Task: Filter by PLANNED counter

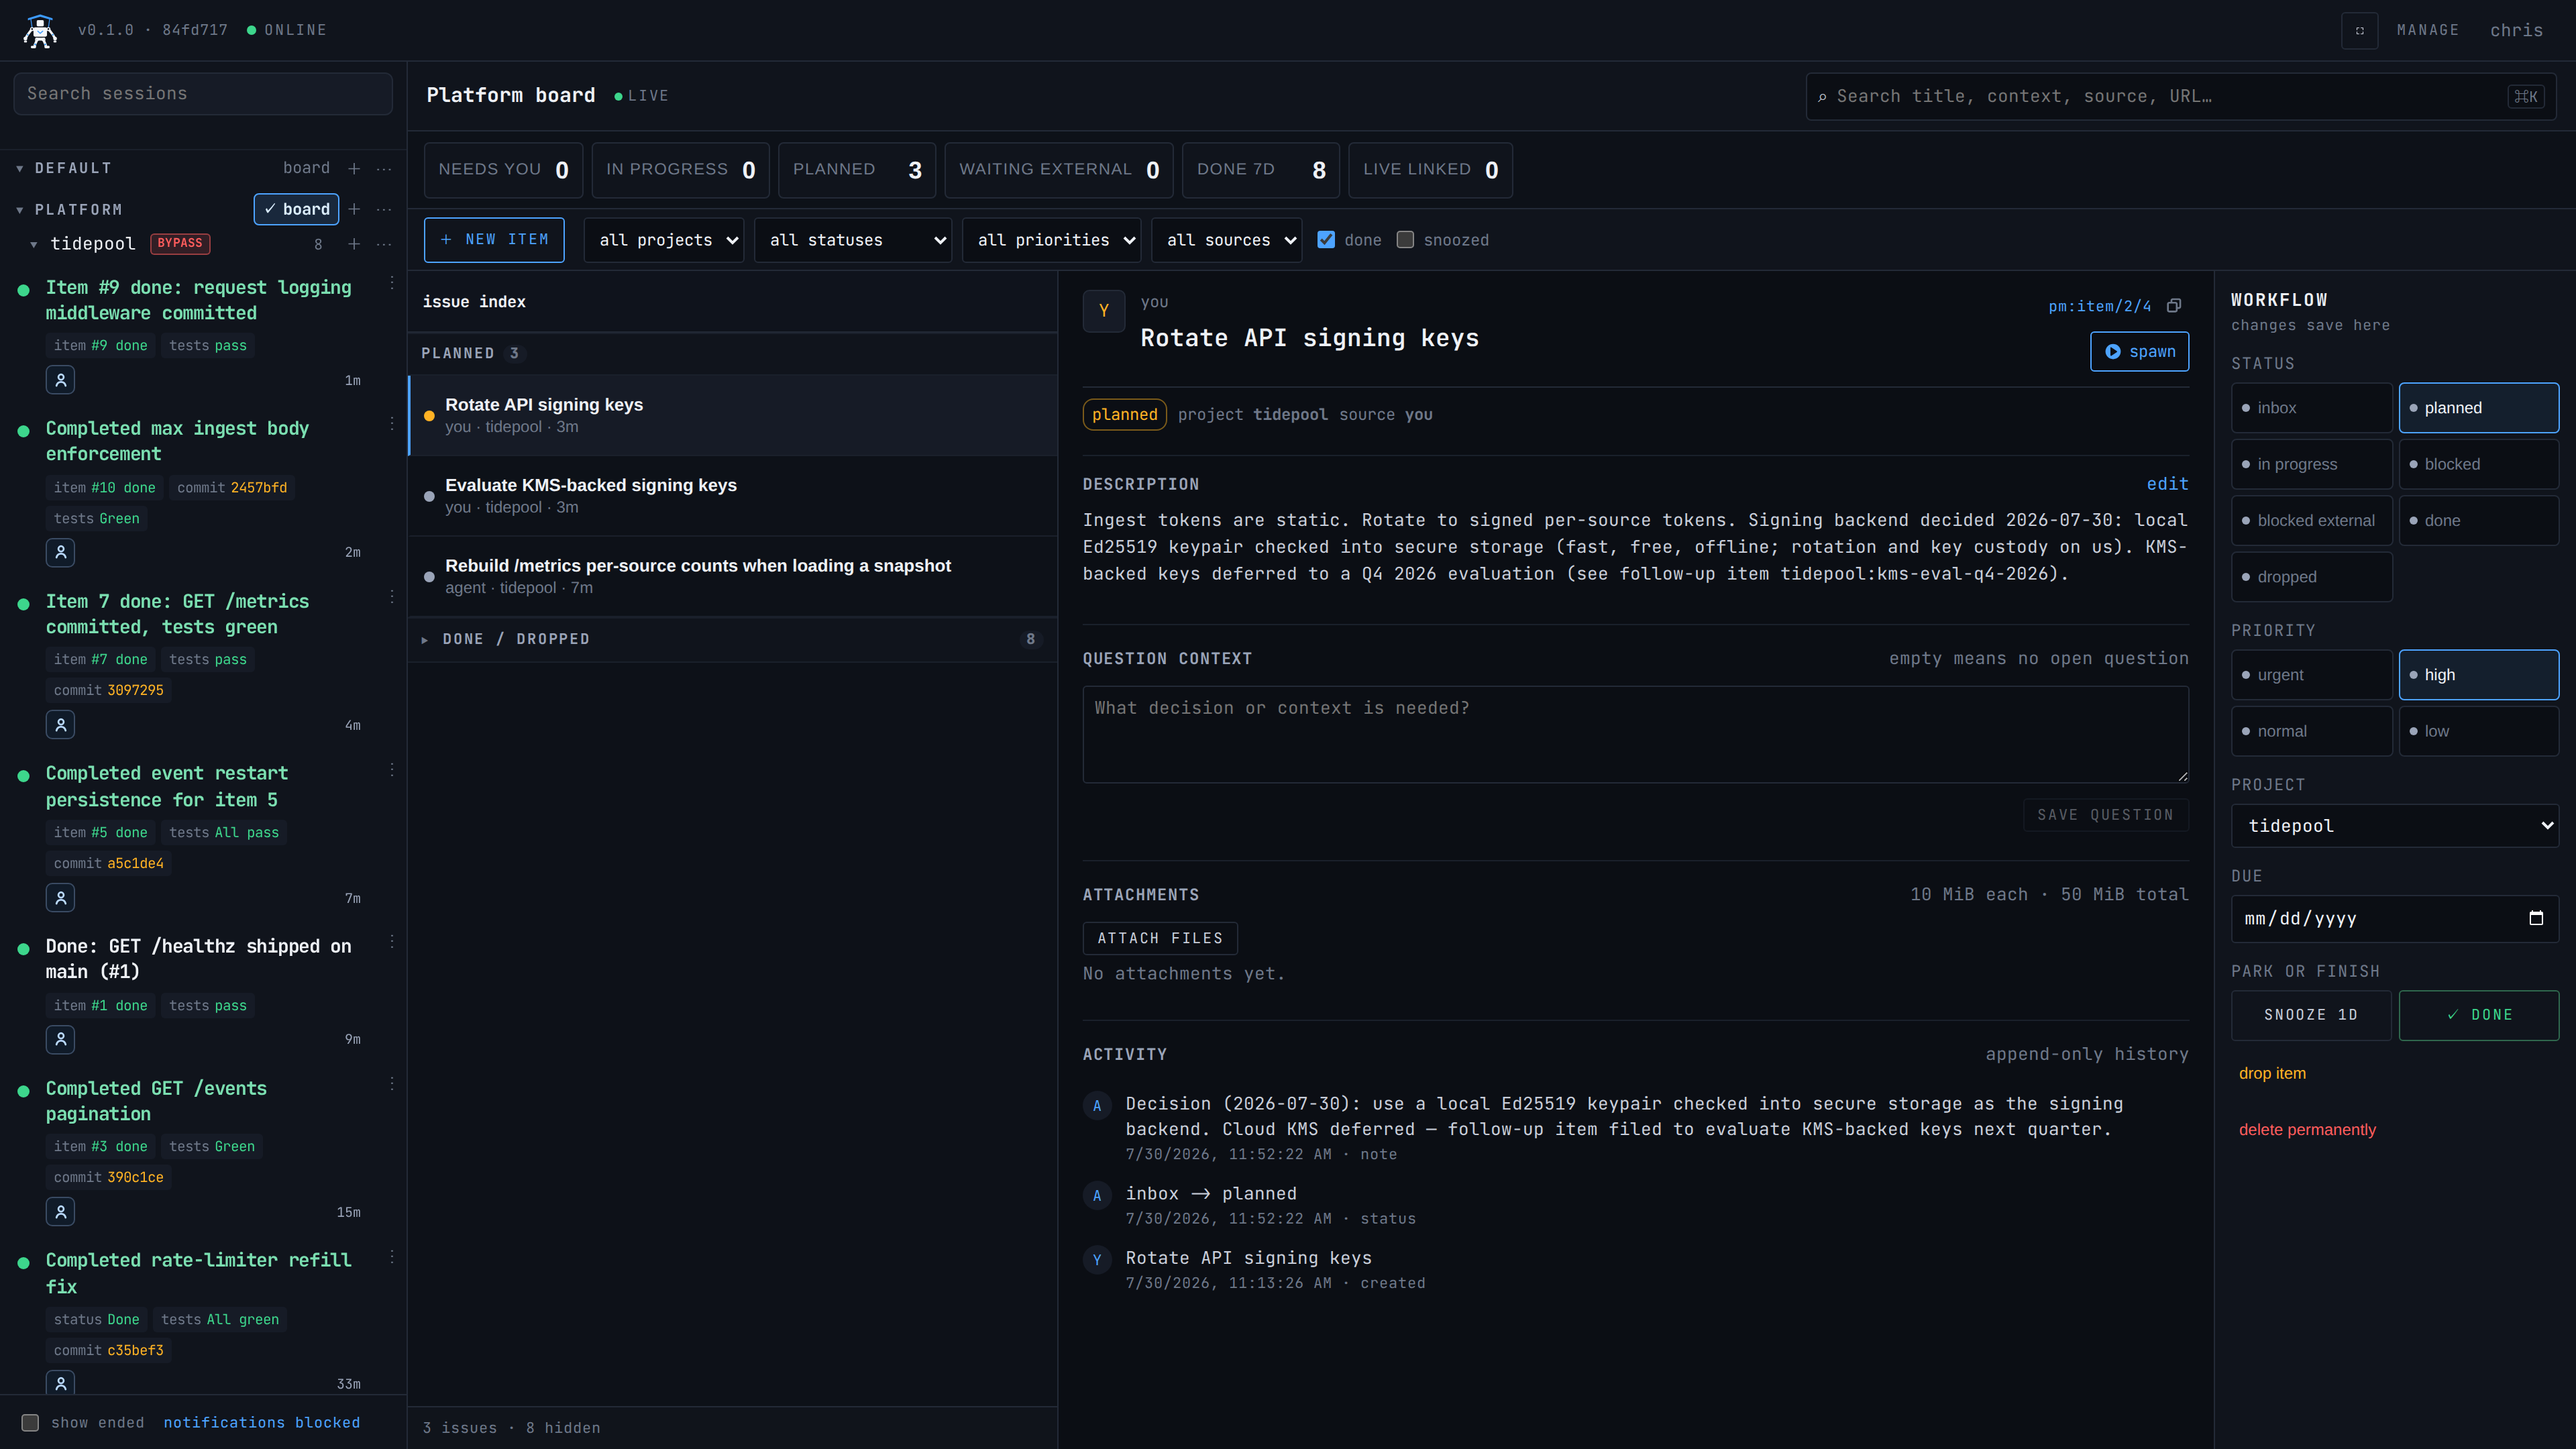Action: pyautogui.click(x=857, y=170)
